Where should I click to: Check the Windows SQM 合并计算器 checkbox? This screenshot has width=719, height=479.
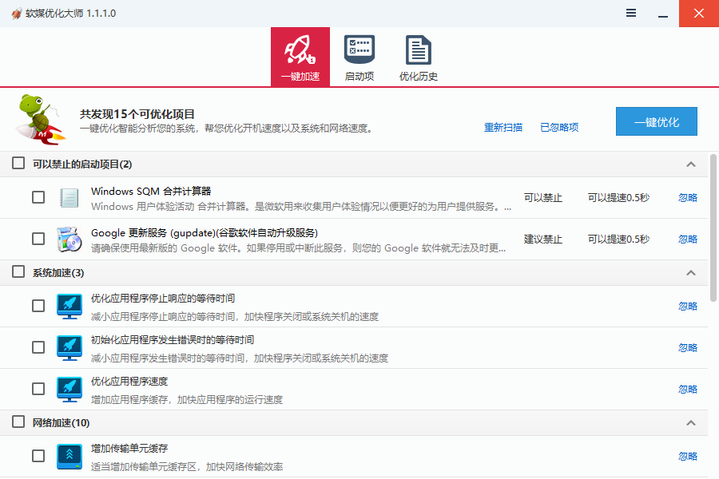(38, 197)
